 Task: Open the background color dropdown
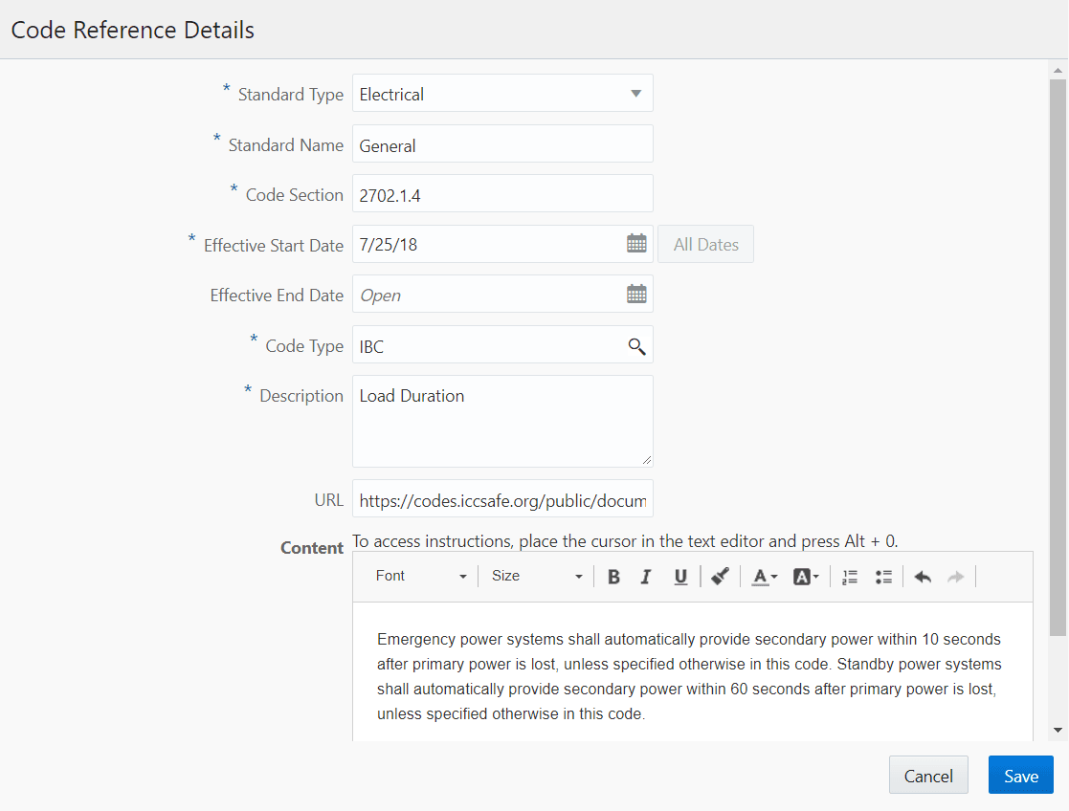point(806,576)
